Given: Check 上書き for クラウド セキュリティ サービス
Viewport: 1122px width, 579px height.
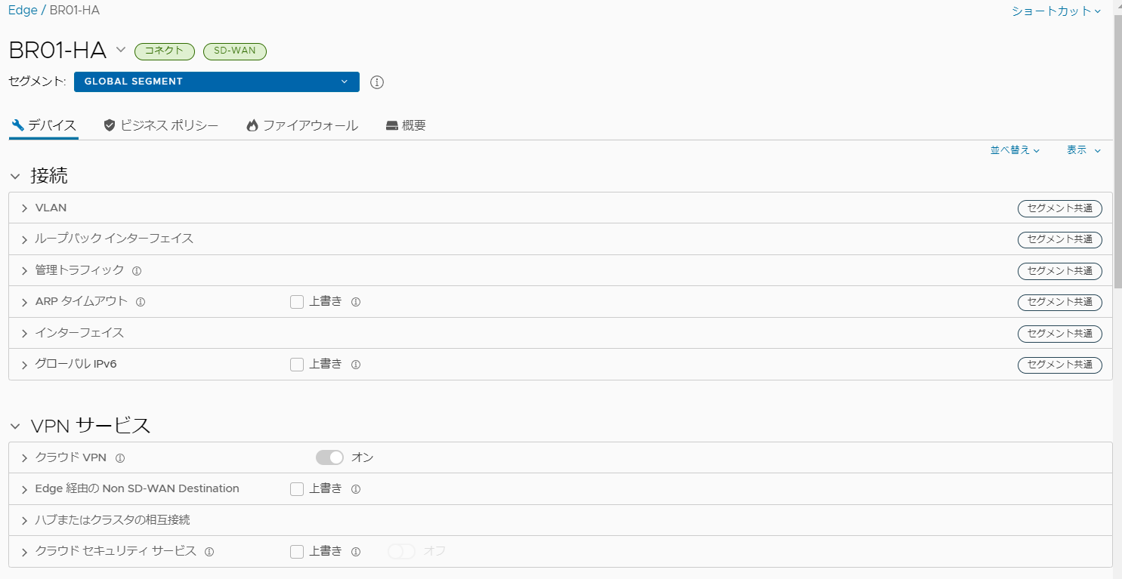Looking at the screenshot, I should [297, 552].
